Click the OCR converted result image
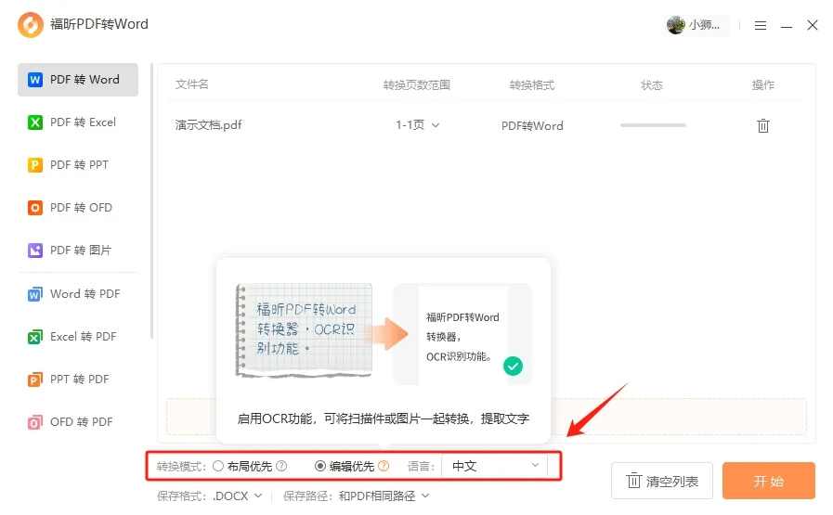833x515 pixels. coord(462,334)
